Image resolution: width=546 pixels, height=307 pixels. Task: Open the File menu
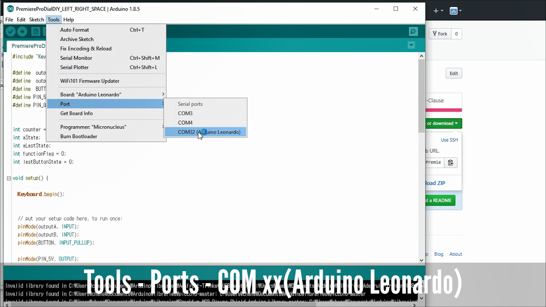coord(9,19)
